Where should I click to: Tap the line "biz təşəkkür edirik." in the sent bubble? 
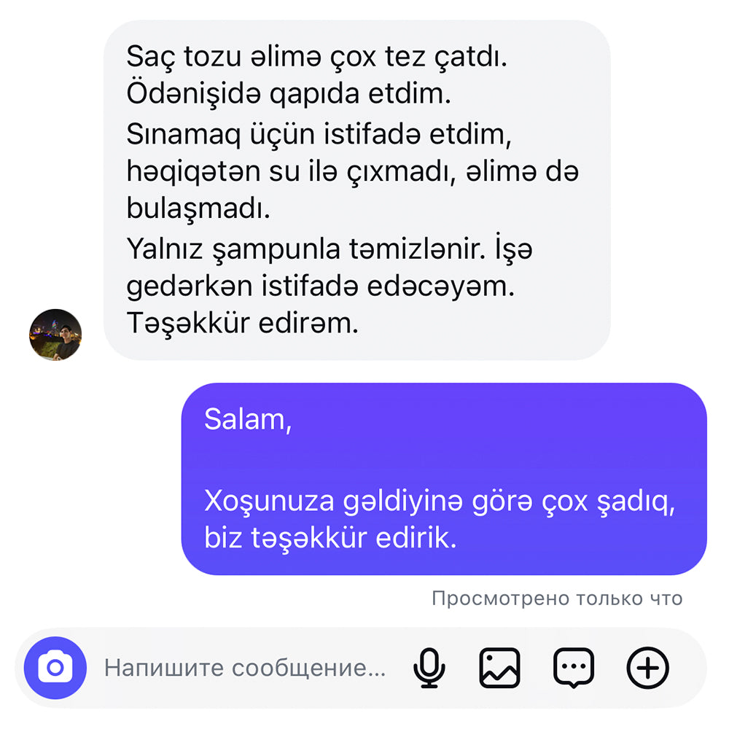330,538
